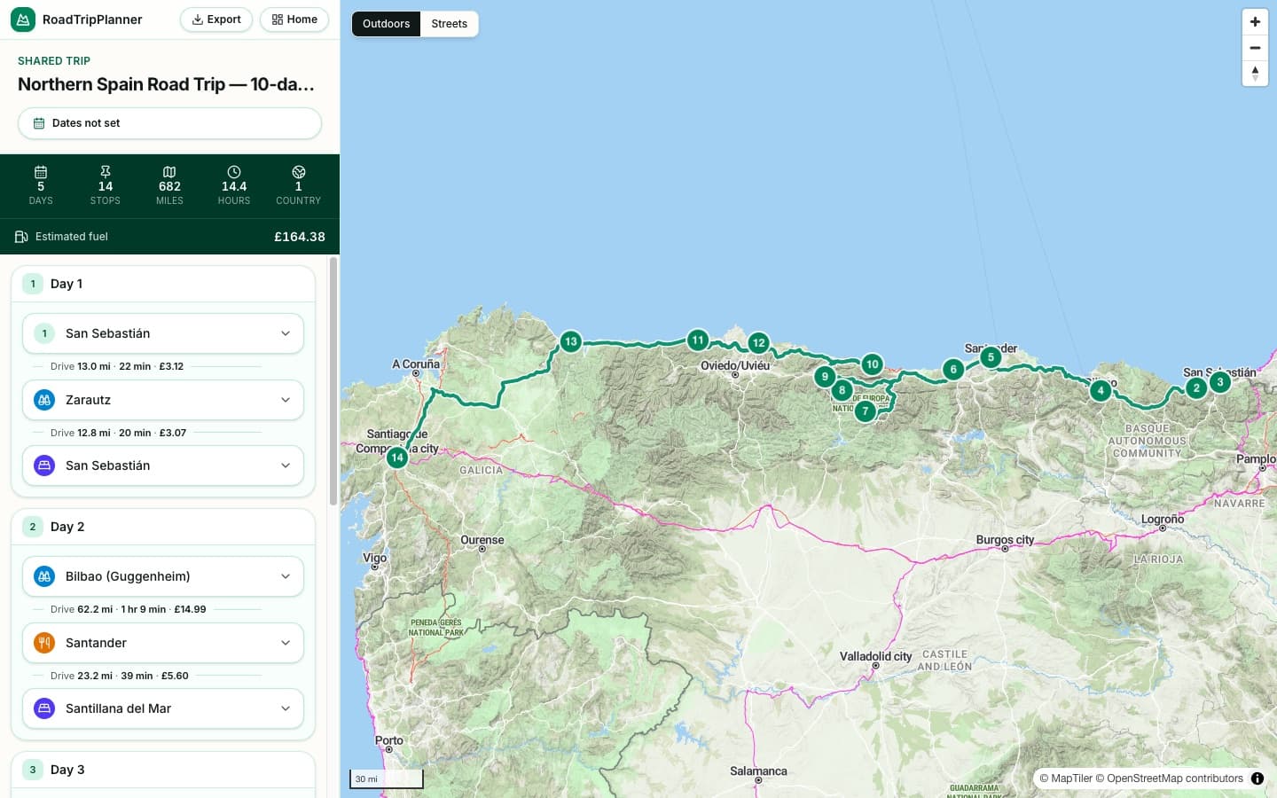The width and height of the screenshot is (1277, 798).
Task: Click the Export button
Action: point(216,20)
